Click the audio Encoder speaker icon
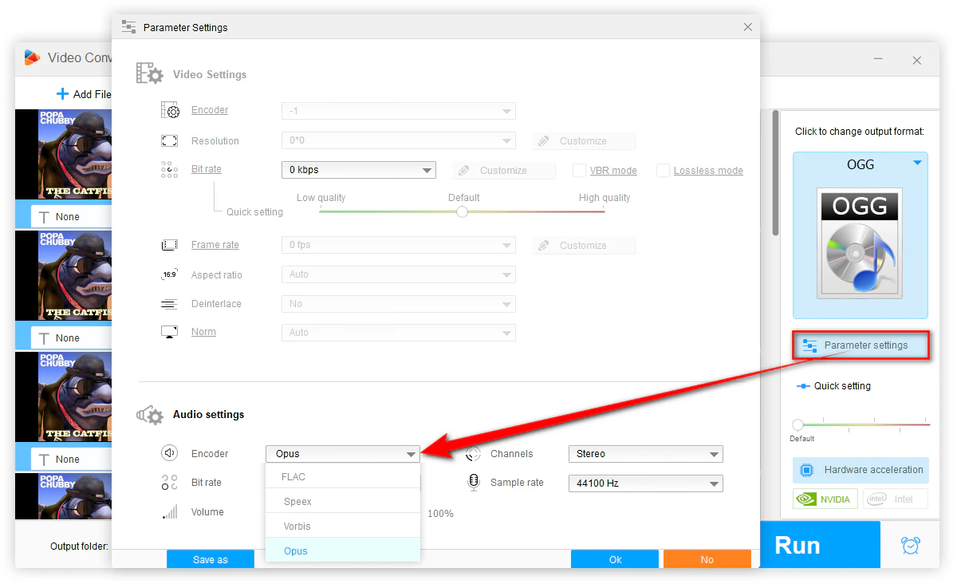This screenshot has height=584, width=957. pyautogui.click(x=169, y=453)
